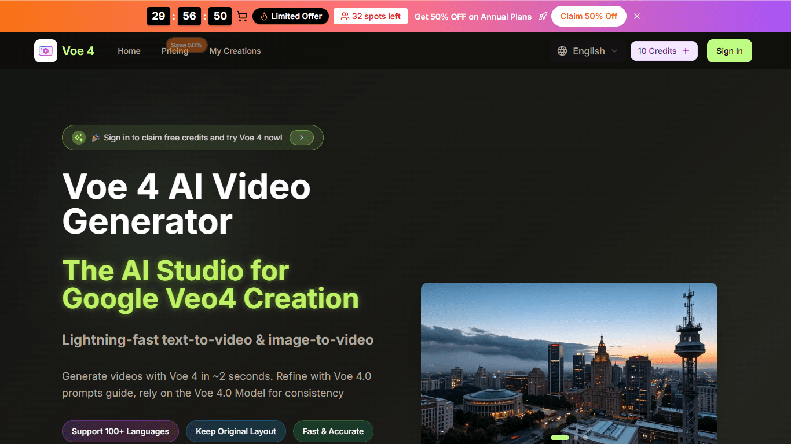The width and height of the screenshot is (791, 444).
Task: Click the plus icon beside 10 Credits
Action: pos(686,51)
